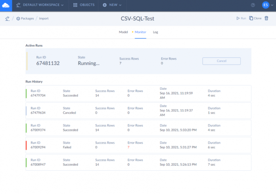Viewport: 276px width, 194px height.
Task: Open canceled run 67479634 entry
Action: 138,110
